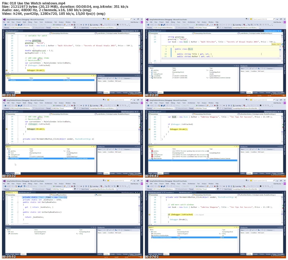Click Continue button in 00:01:10 frame toolbar
The width and height of the screenshot is (288, 260).
(x=58, y=25)
